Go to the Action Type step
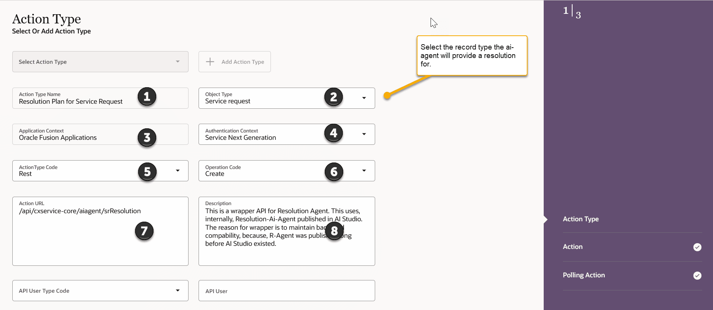 581,219
